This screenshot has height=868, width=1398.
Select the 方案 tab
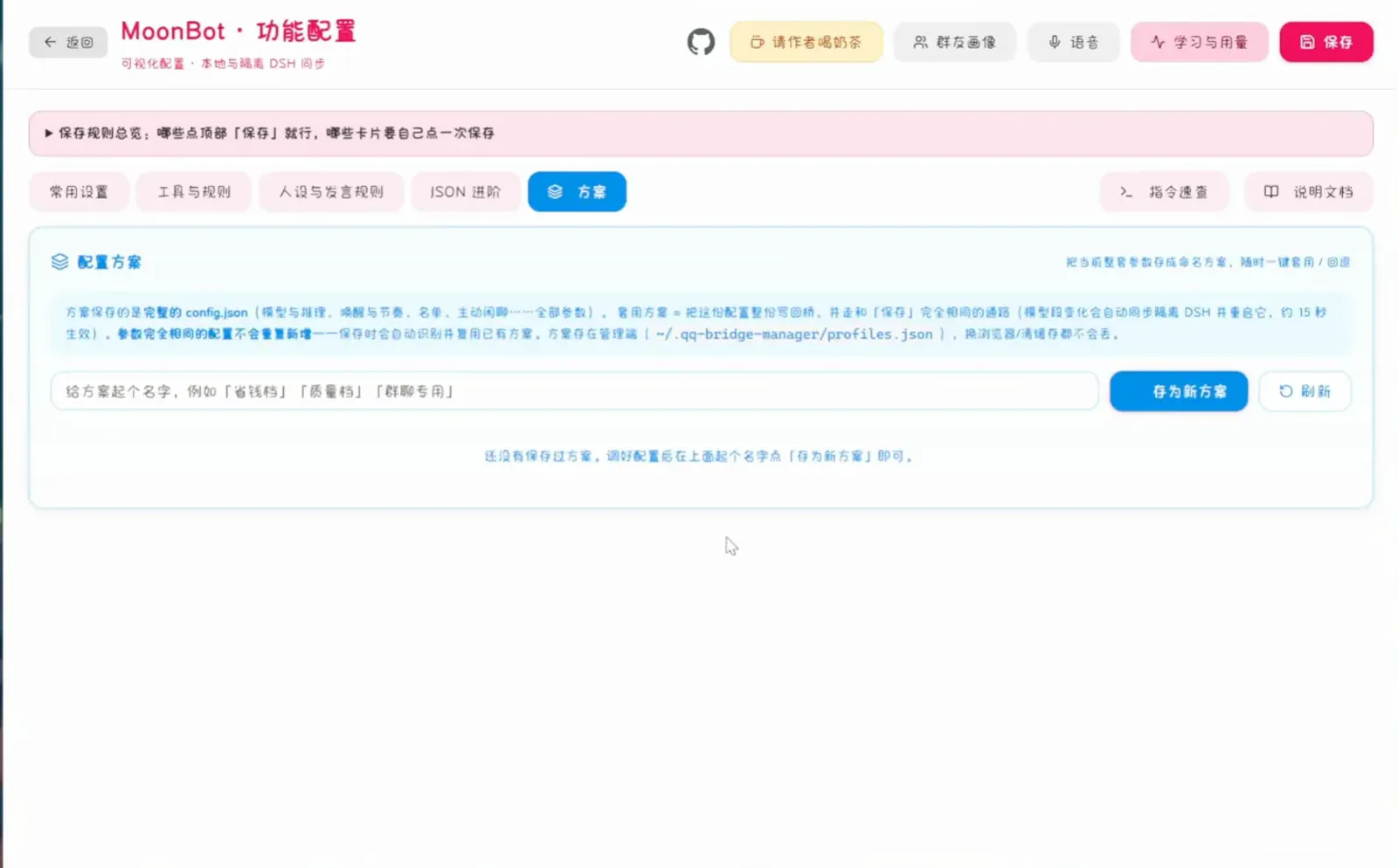[x=577, y=192]
